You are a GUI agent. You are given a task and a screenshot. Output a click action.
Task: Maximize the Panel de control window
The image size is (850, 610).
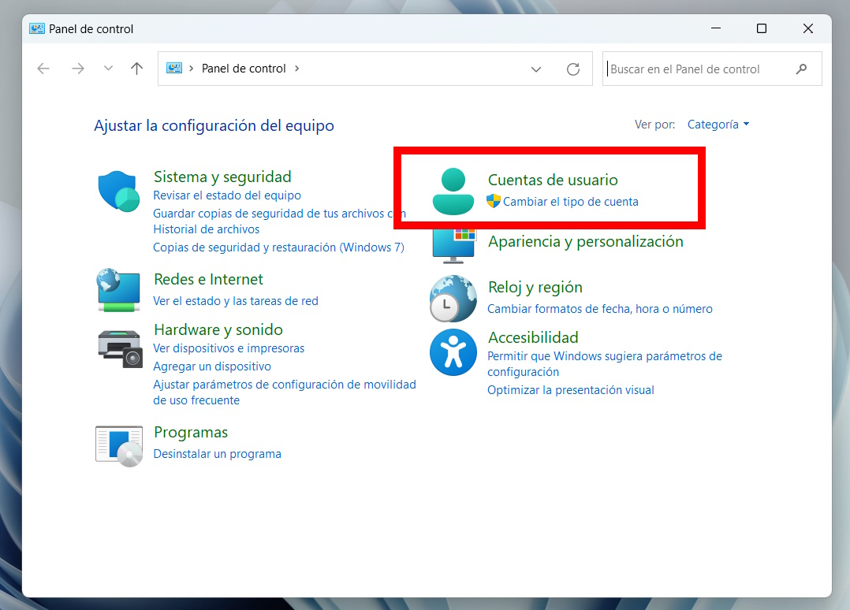pyautogui.click(x=762, y=28)
